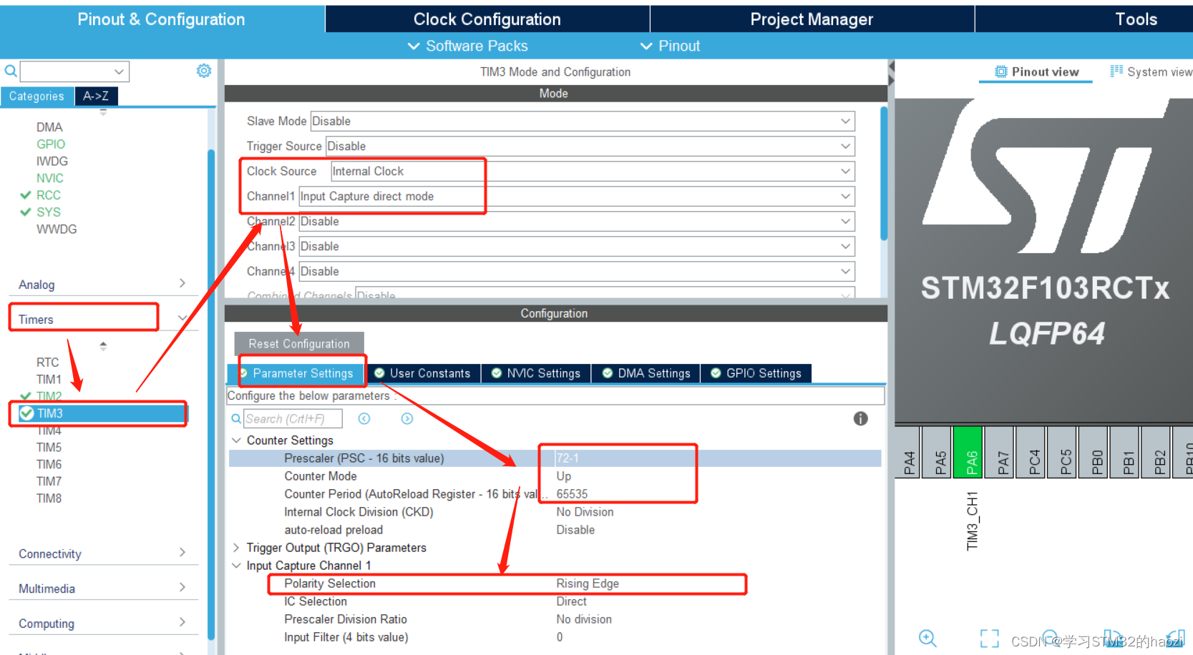Switch to Pinout & Configuration tab
The height and width of the screenshot is (655, 1193).
162,19
